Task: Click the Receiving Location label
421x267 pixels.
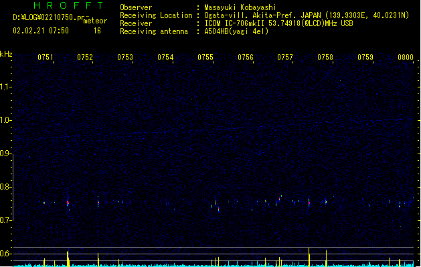Action: pos(156,15)
